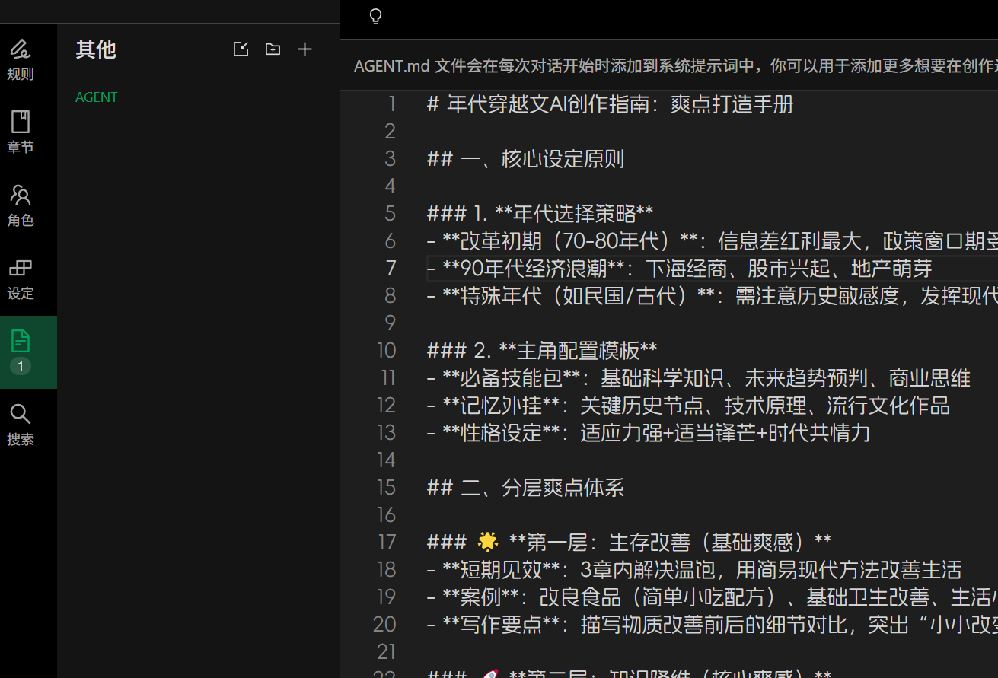998x678 pixels.
Task: Click the import icon beside 其他 header
Action: [241, 49]
